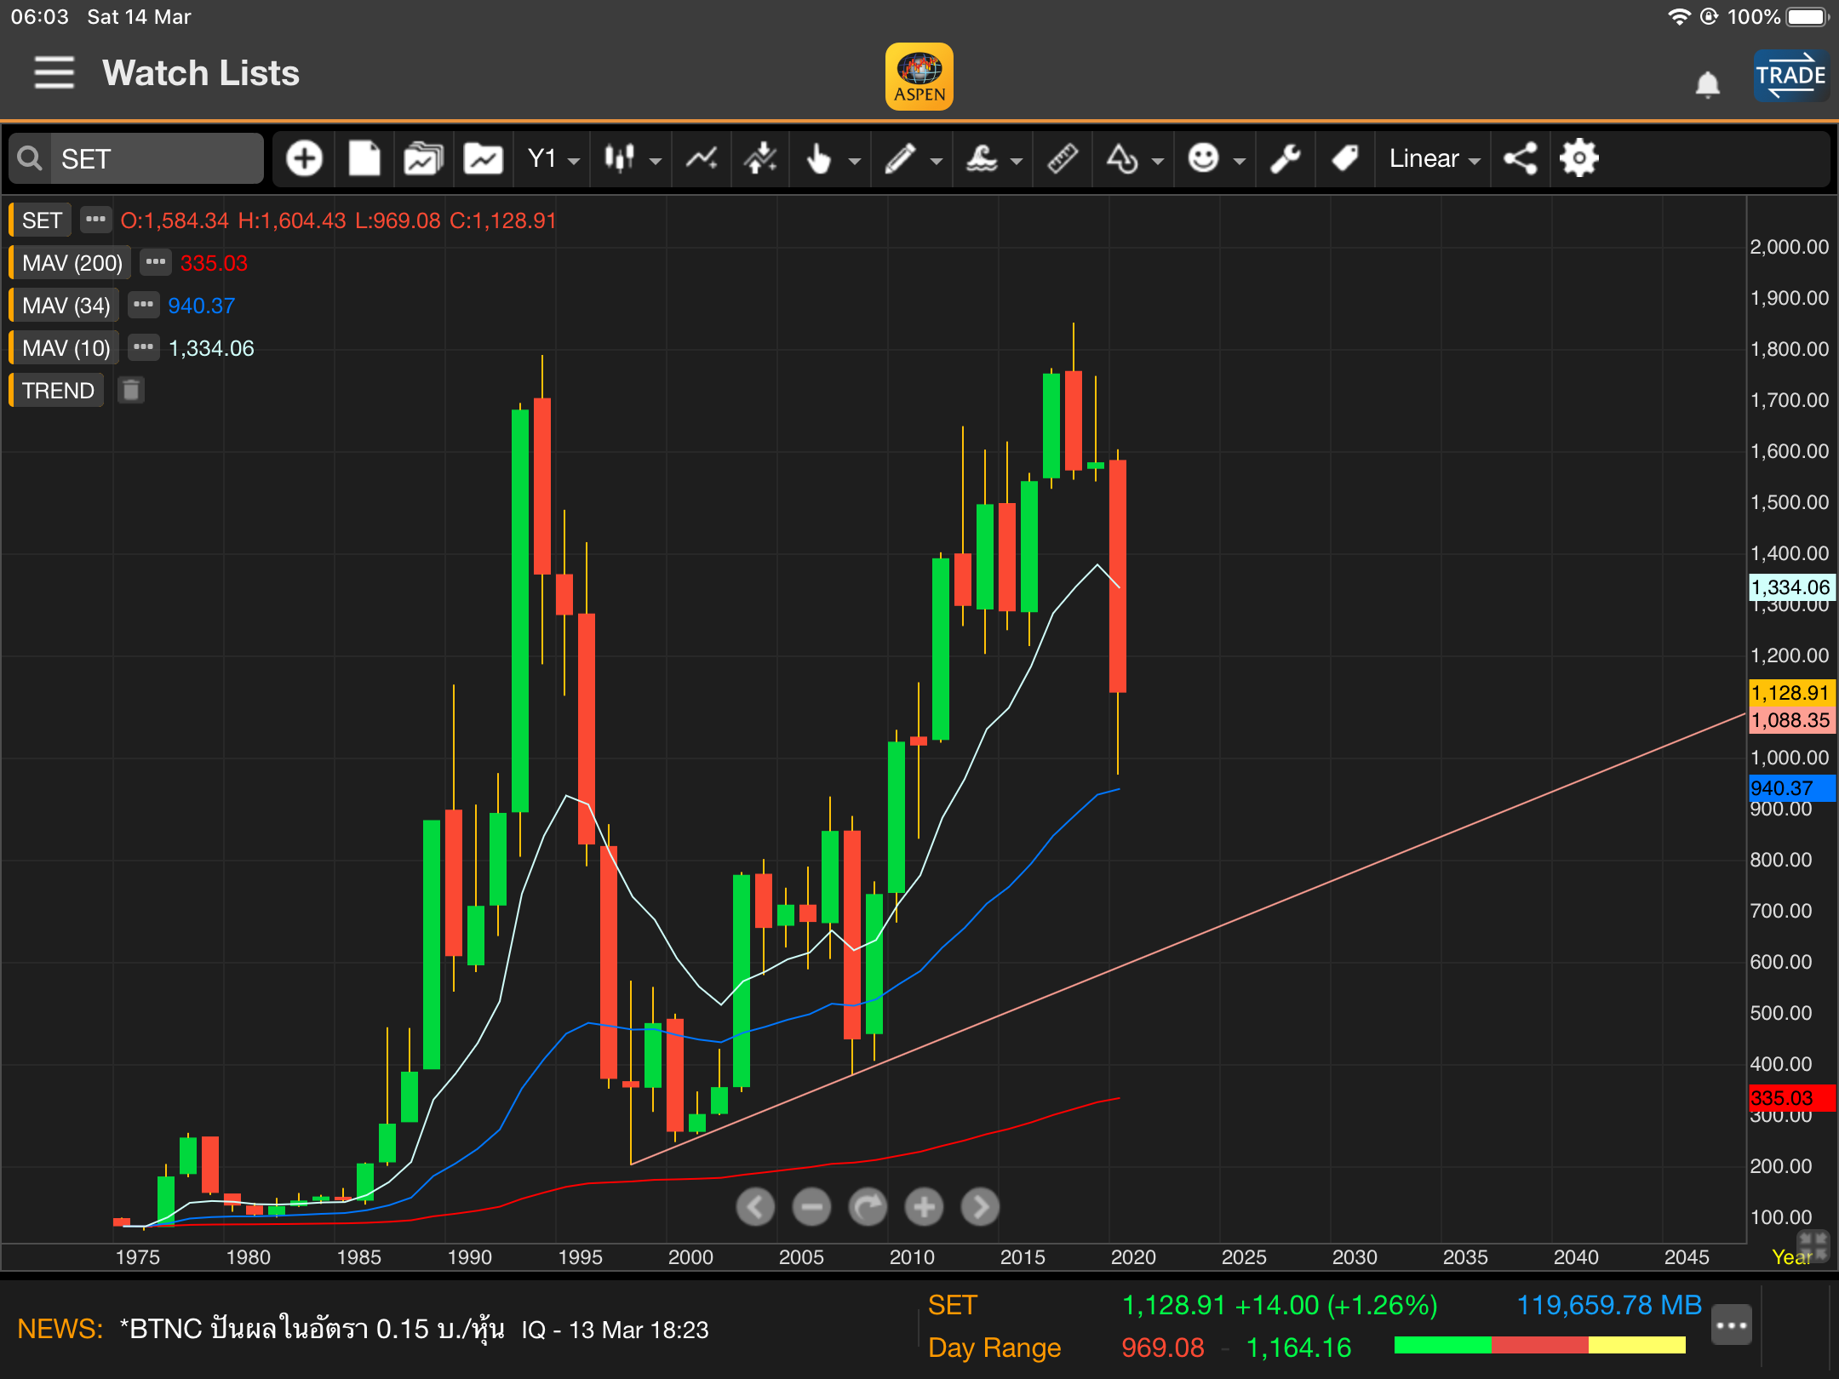Viewport: 1839px width, 1379px height.
Task: Expand the Y1 timeframe dropdown
Action: pos(553,158)
